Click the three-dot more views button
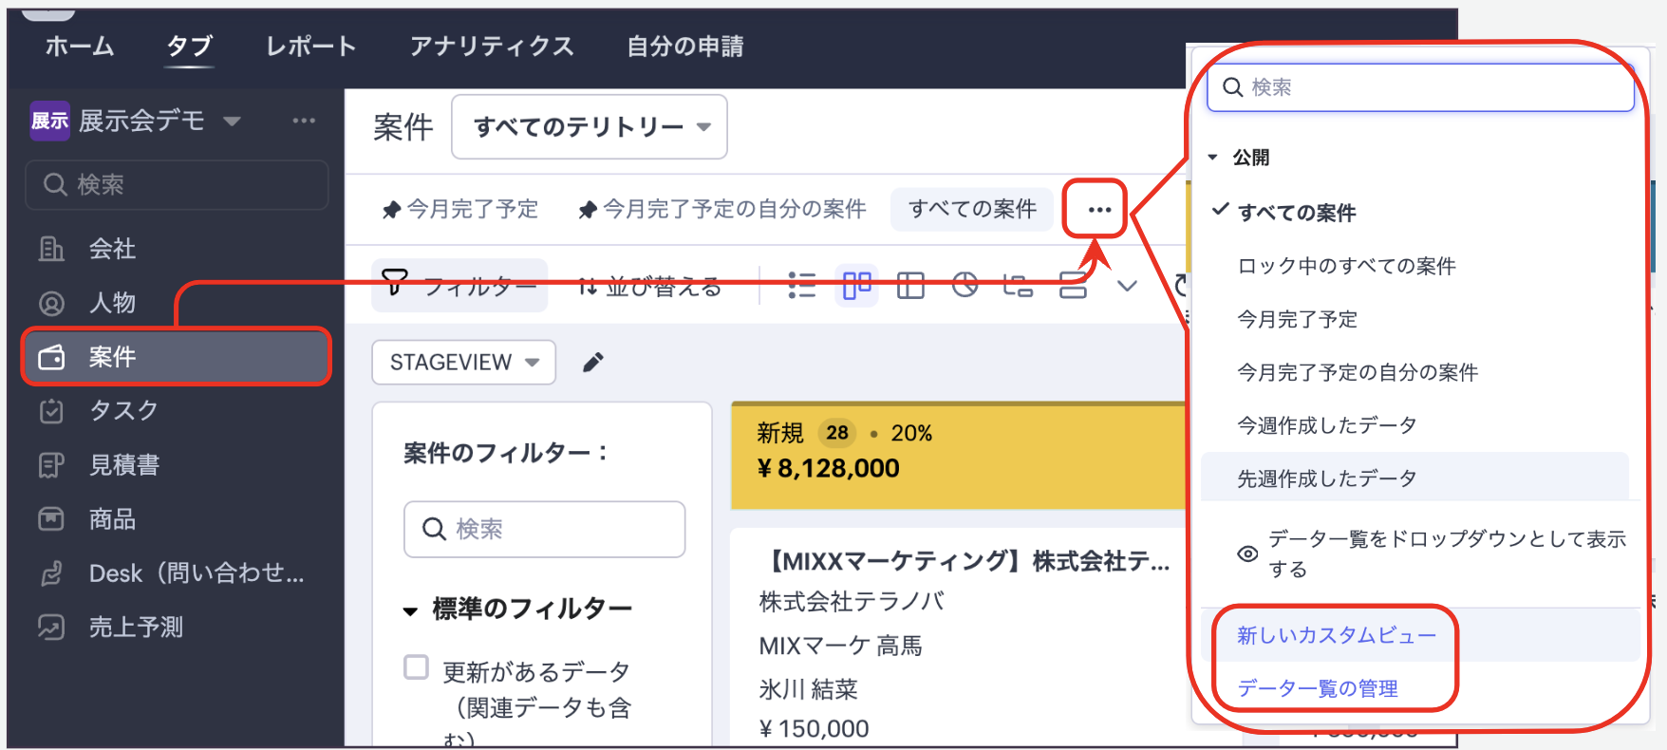This screenshot has height=750, width=1667. pyautogui.click(x=1099, y=209)
